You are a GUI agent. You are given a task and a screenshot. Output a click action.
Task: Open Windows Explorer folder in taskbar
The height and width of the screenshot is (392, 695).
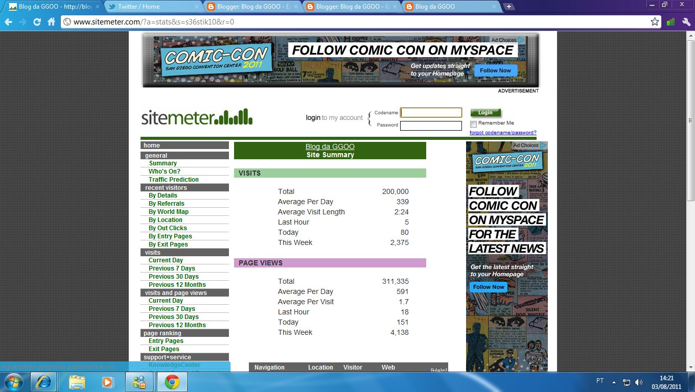(x=77, y=382)
